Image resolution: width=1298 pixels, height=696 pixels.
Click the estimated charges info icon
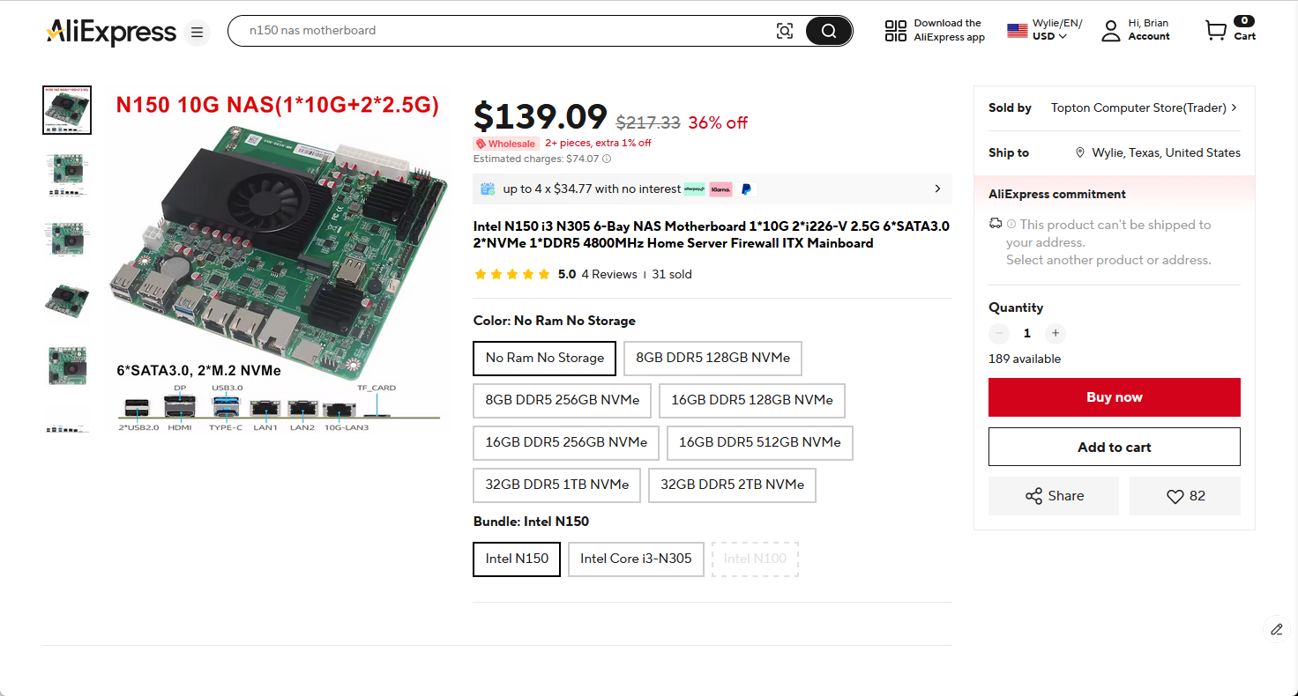(607, 159)
